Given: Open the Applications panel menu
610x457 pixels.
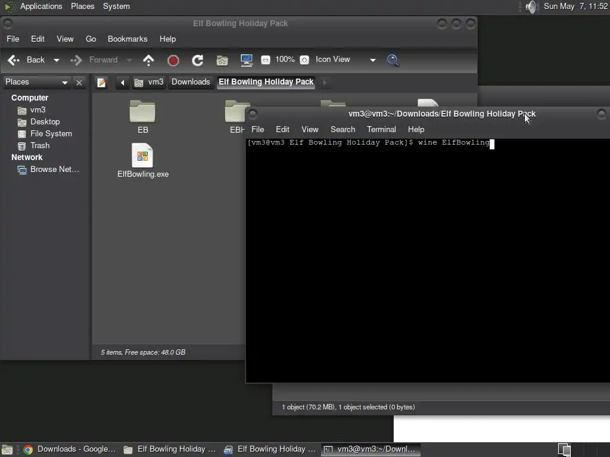Looking at the screenshot, I should pyautogui.click(x=41, y=6).
